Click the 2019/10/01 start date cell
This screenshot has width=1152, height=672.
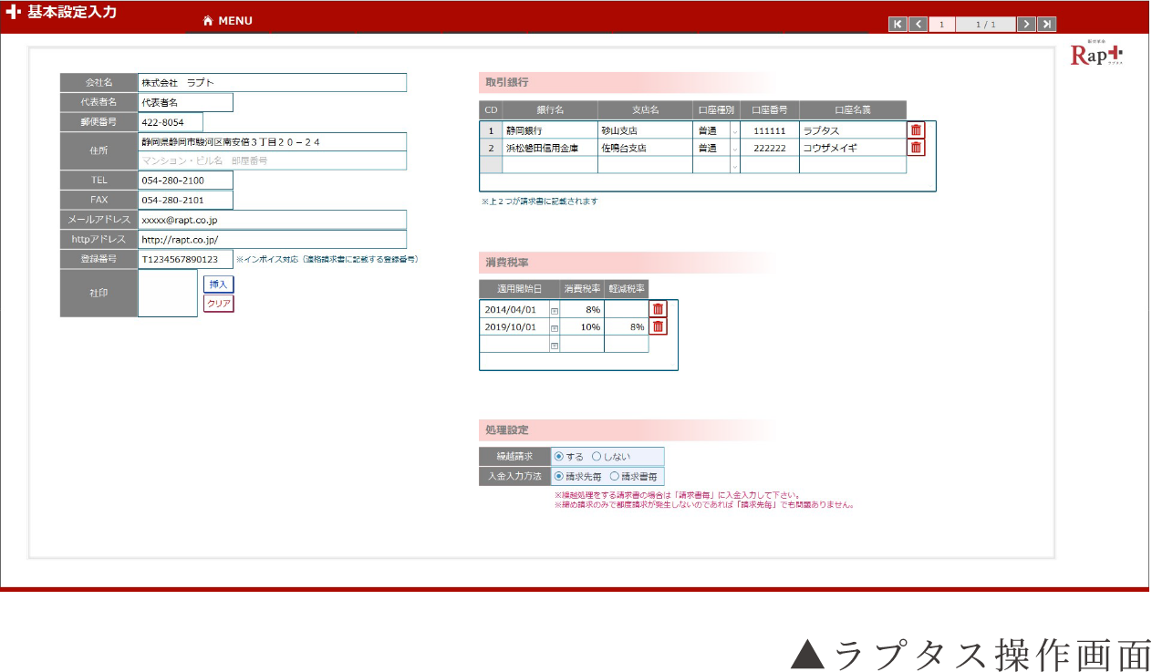pos(514,326)
